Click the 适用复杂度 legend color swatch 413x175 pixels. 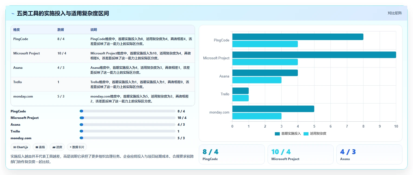tap(306, 134)
